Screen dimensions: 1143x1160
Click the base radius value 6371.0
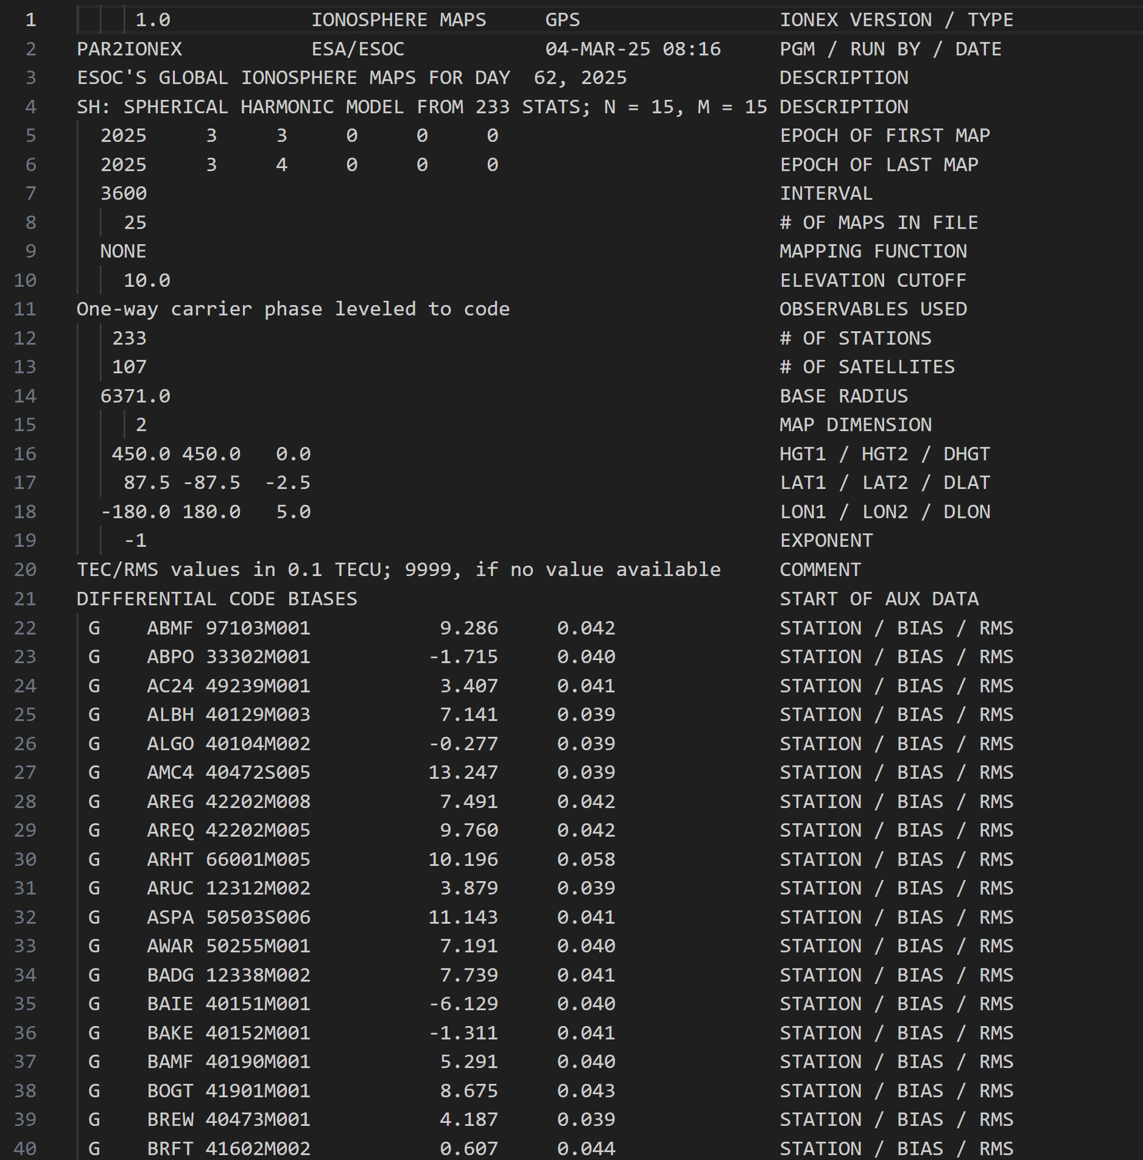[135, 396]
